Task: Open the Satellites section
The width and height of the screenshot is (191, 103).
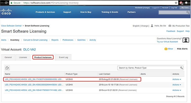Action: (81, 40)
